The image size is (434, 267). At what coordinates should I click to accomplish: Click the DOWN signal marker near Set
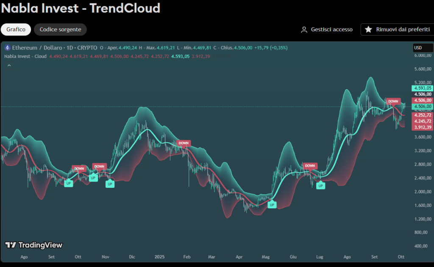[x=393, y=101]
